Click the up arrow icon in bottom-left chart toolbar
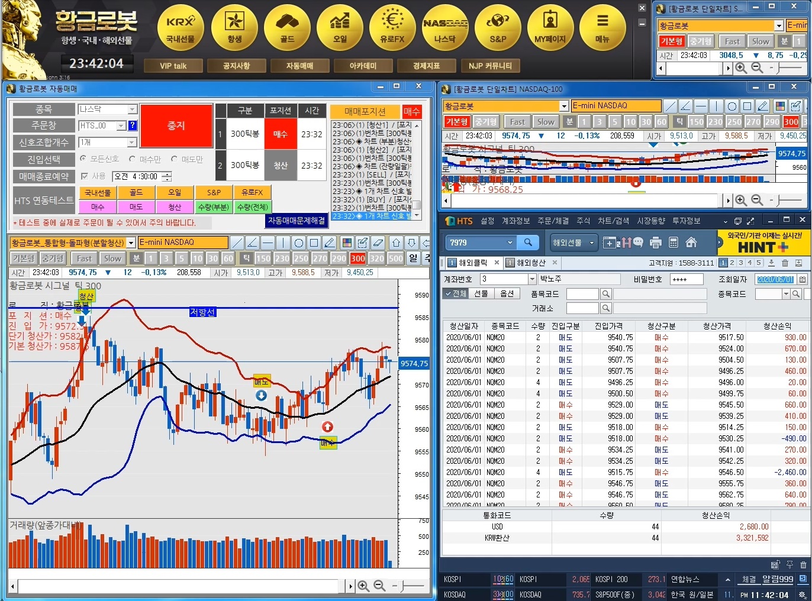 pos(397,243)
